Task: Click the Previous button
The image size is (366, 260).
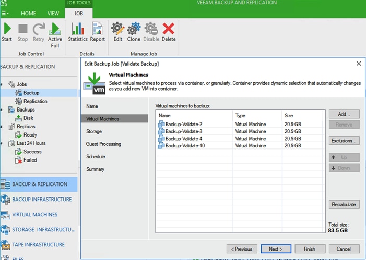Action: tap(242, 249)
